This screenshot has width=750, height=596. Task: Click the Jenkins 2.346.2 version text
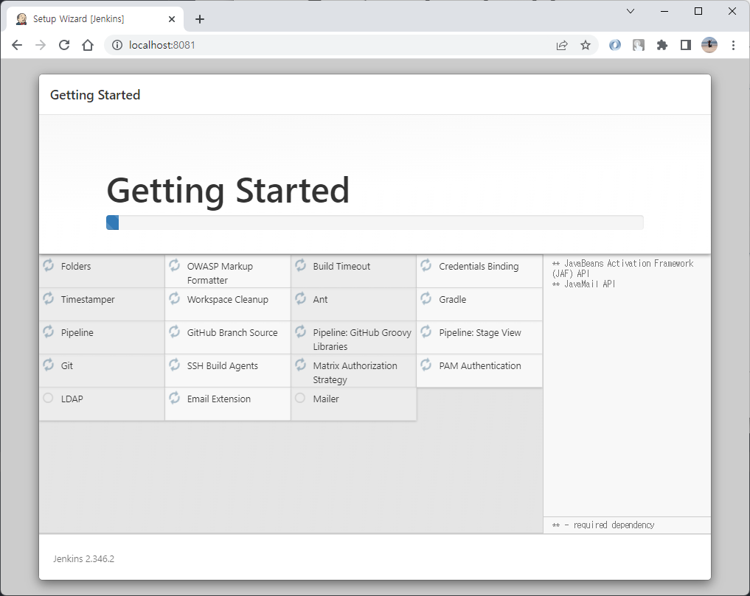[84, 558]
